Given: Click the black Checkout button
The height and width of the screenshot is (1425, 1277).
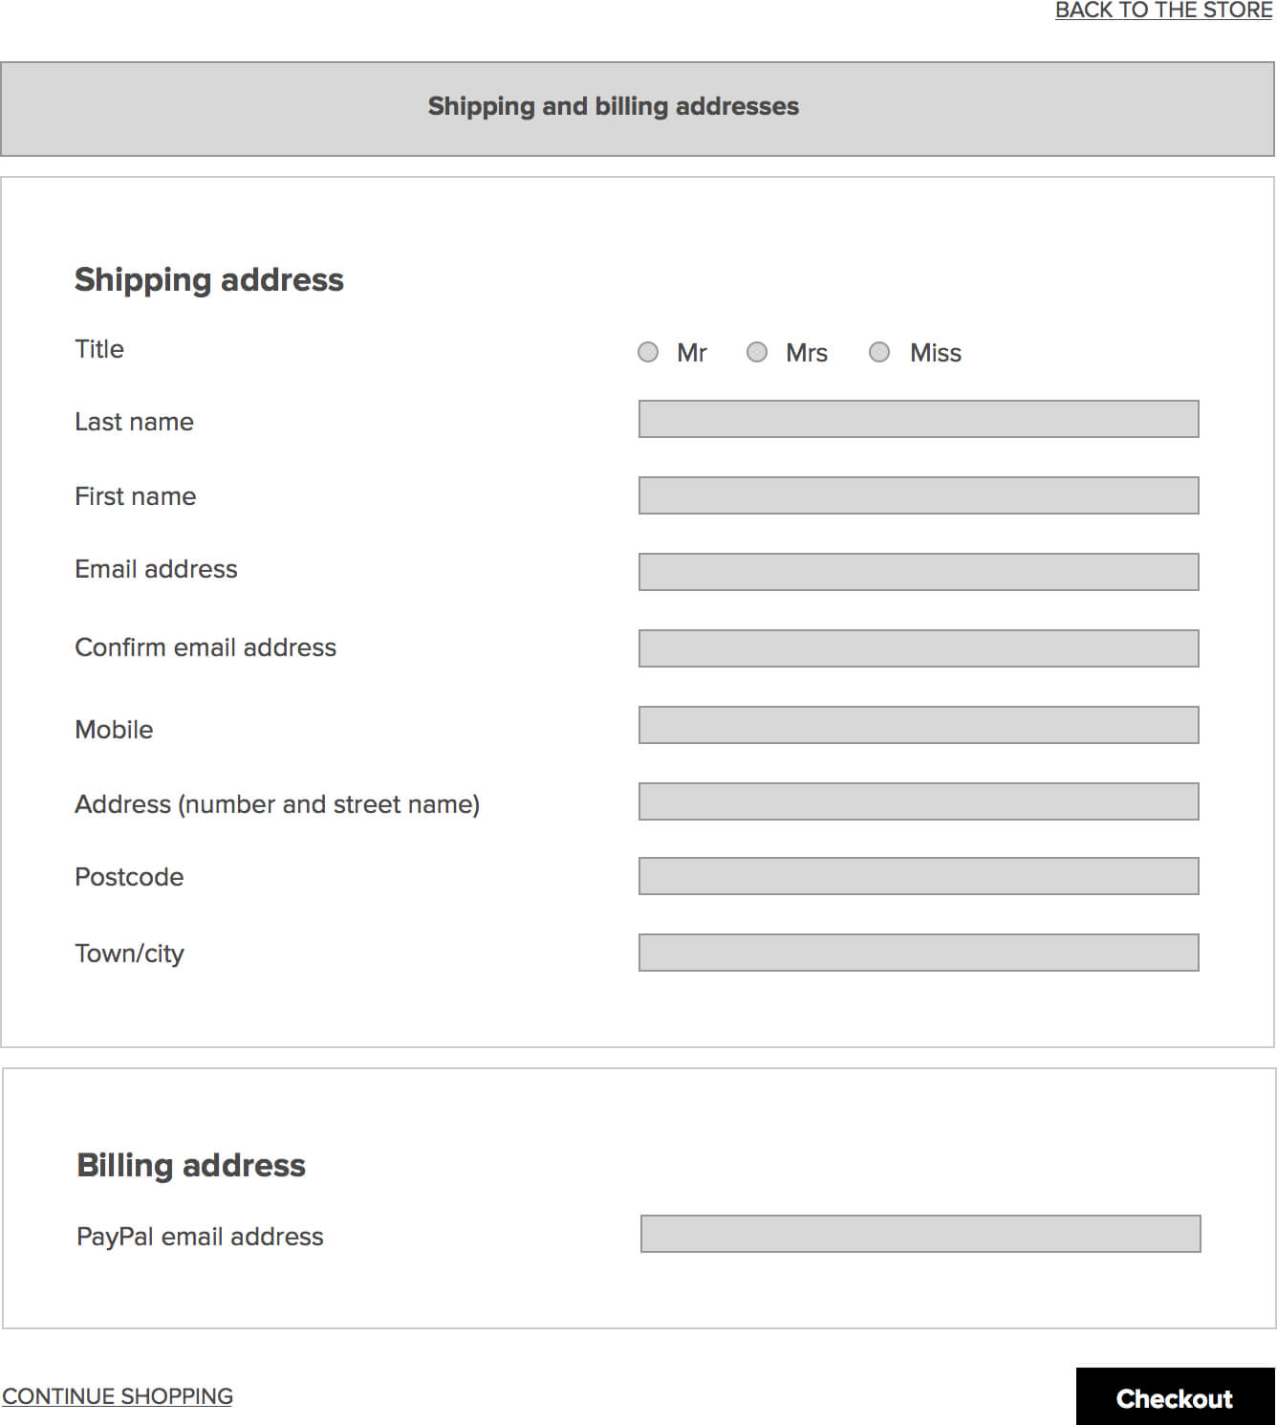Looking at the screenshot, I should pyautogui.click(x=1176, y=1396).
